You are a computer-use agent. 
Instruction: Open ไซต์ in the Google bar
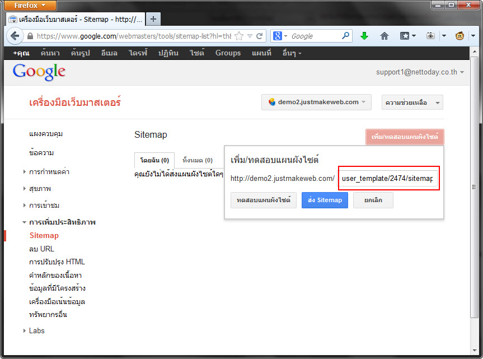196,53
